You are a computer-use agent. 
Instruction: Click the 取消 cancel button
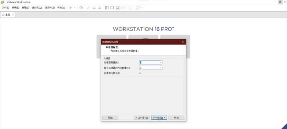176,118
